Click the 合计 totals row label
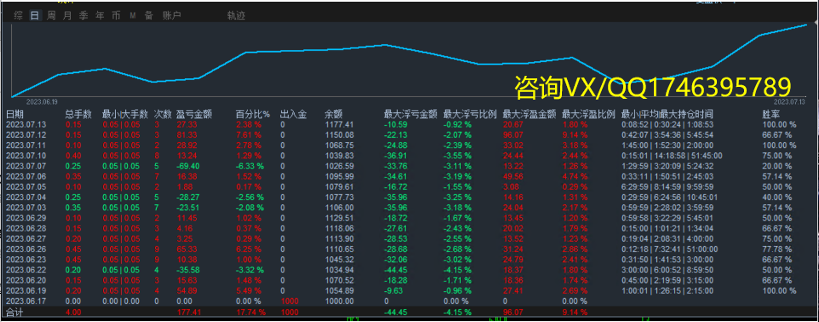 [14, 313]
